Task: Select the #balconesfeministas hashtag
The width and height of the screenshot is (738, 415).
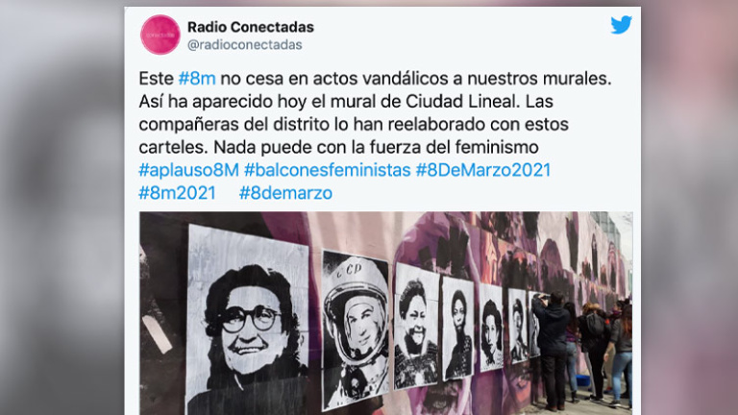Action: [327, 170]
